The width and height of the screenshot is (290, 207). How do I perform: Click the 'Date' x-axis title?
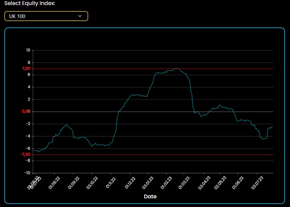coord(150,197)
